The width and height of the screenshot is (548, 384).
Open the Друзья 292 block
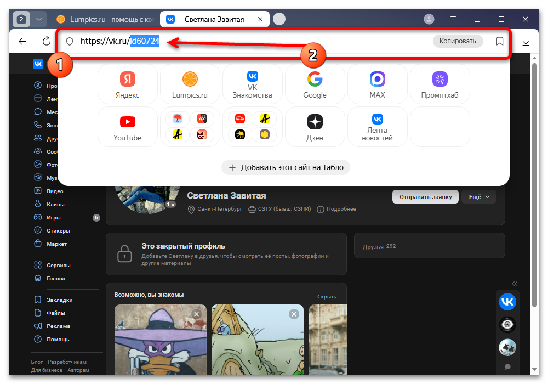pos(430,246)
